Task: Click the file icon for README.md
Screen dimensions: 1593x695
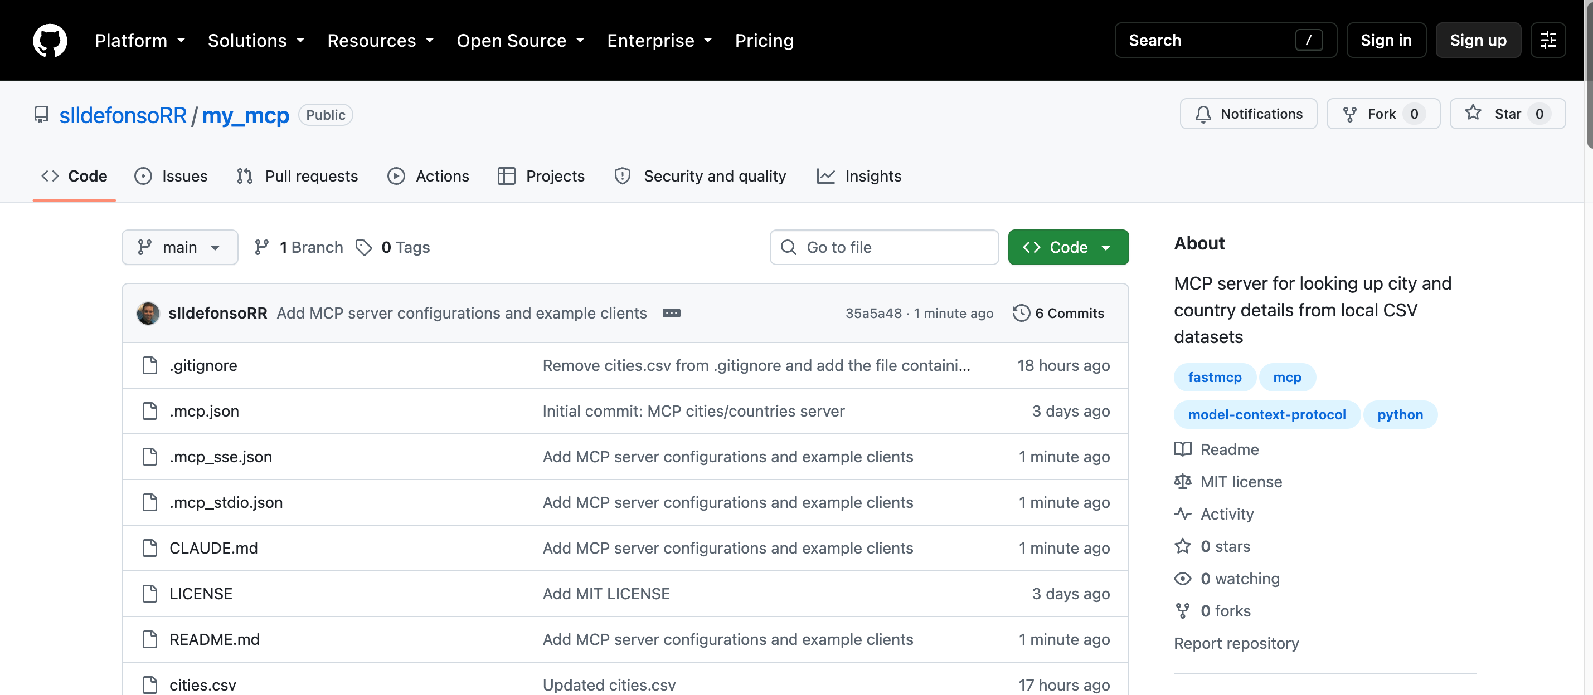Action: [x=149, y=640]
